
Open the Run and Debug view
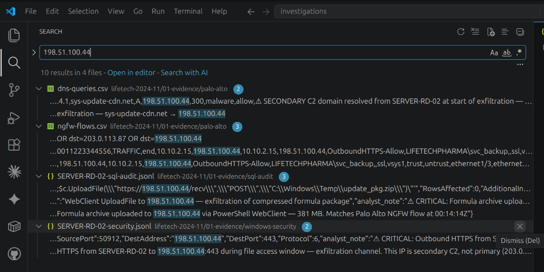click(x=14, y=117)
